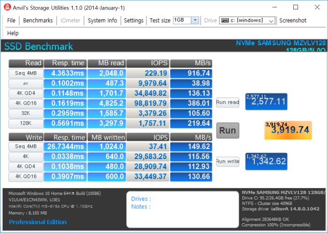Click the Drives and Notes text box

pyautogui.click(x=180, y=208)
